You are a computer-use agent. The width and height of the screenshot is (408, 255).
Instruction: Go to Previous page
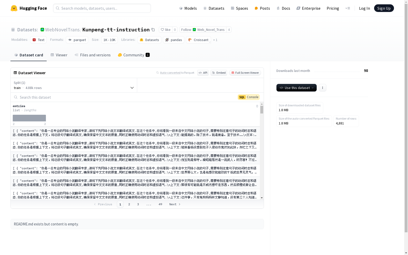[x=103, y=204]
